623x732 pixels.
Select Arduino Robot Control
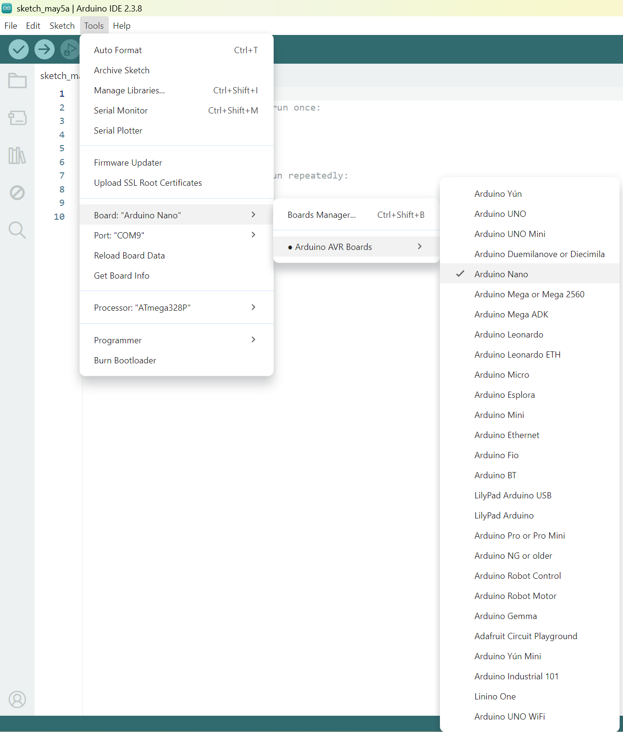[530, 575]
